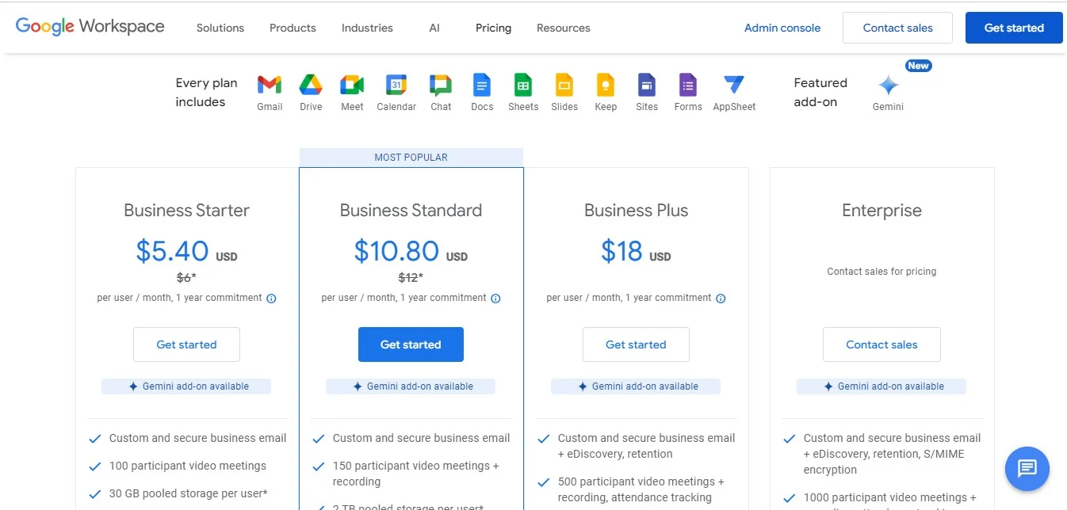Select the Docs app icon

click(482, 84)
